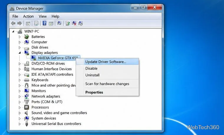Maximize the Device Manager window

pos(143,7)
